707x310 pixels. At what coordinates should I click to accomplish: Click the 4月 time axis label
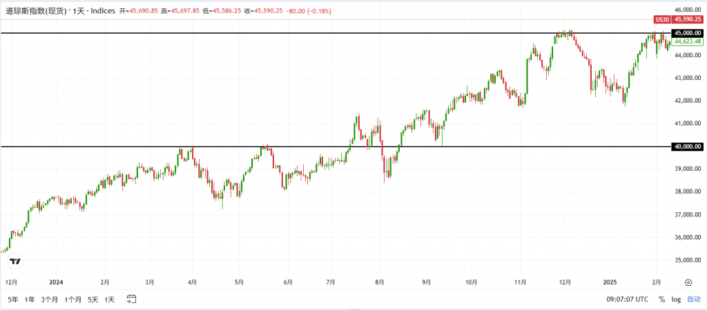[x=192, y=282]
